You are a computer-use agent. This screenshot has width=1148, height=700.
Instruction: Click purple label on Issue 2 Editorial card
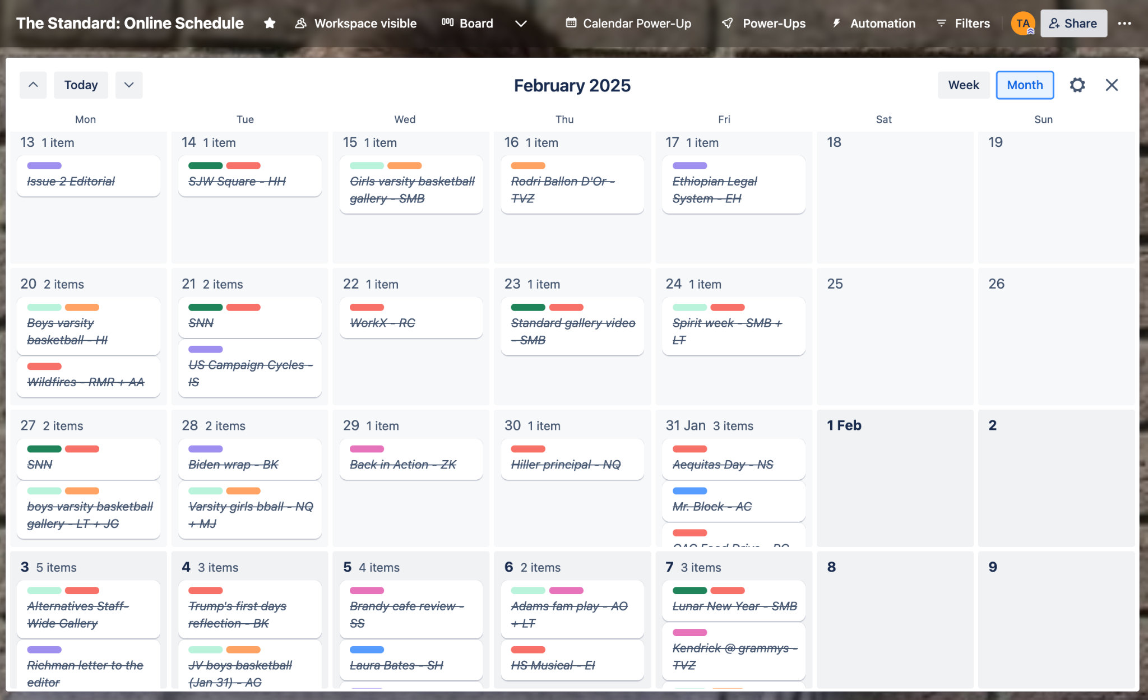(44, 165)
